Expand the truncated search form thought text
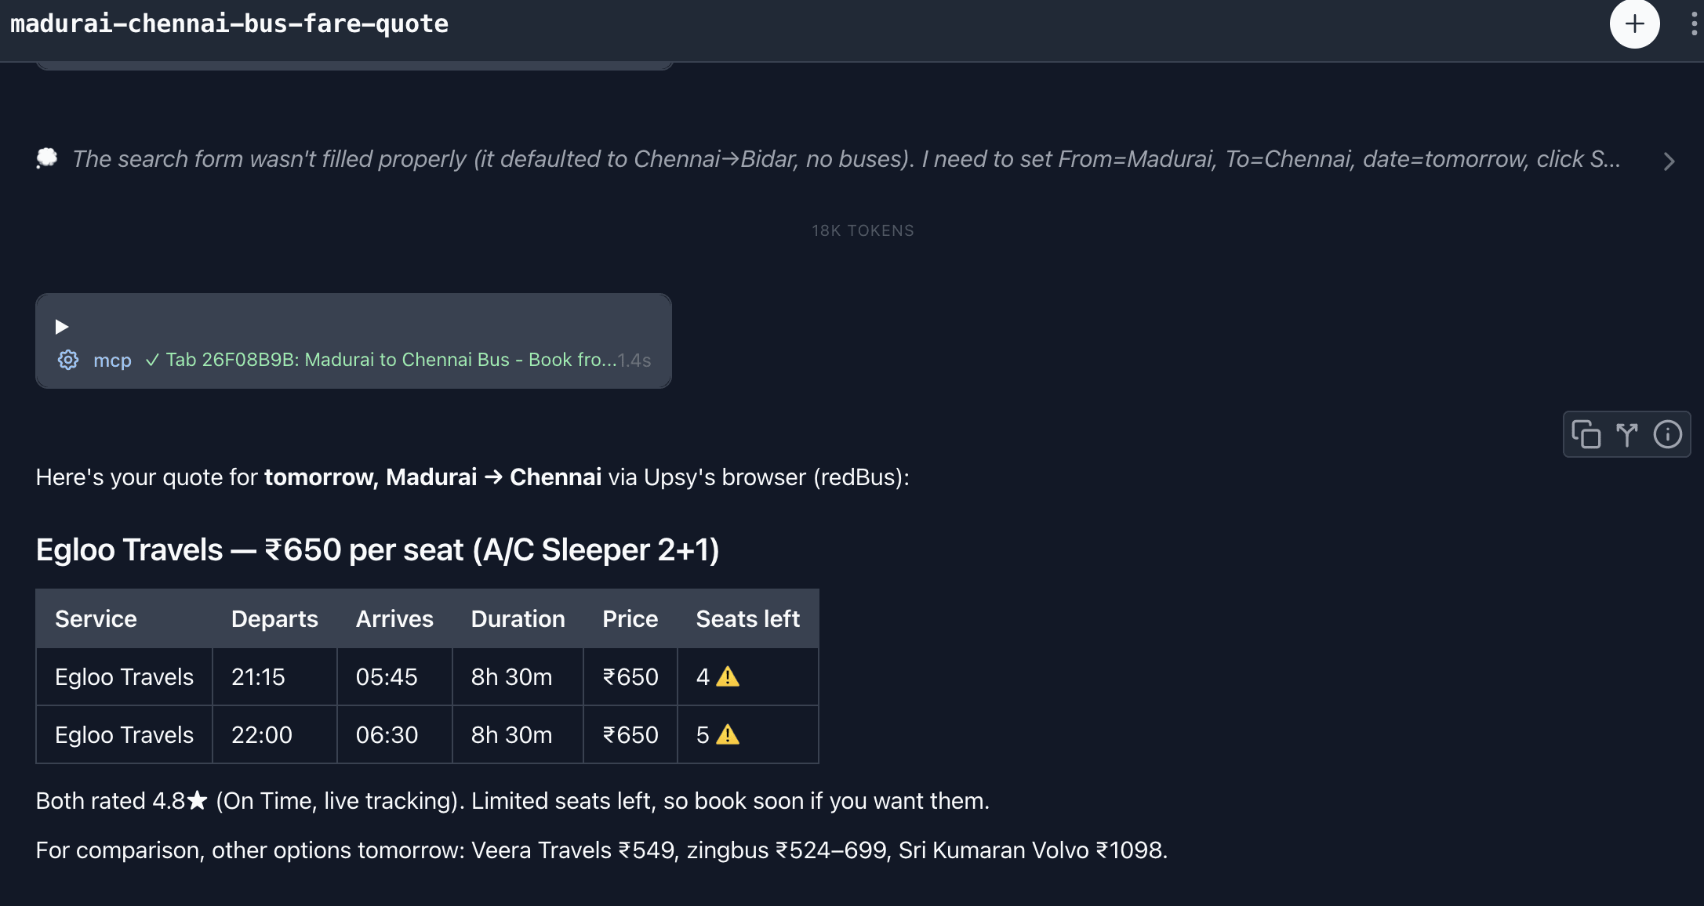Viewport: 1704px width, 906px height. click(846, 159)
